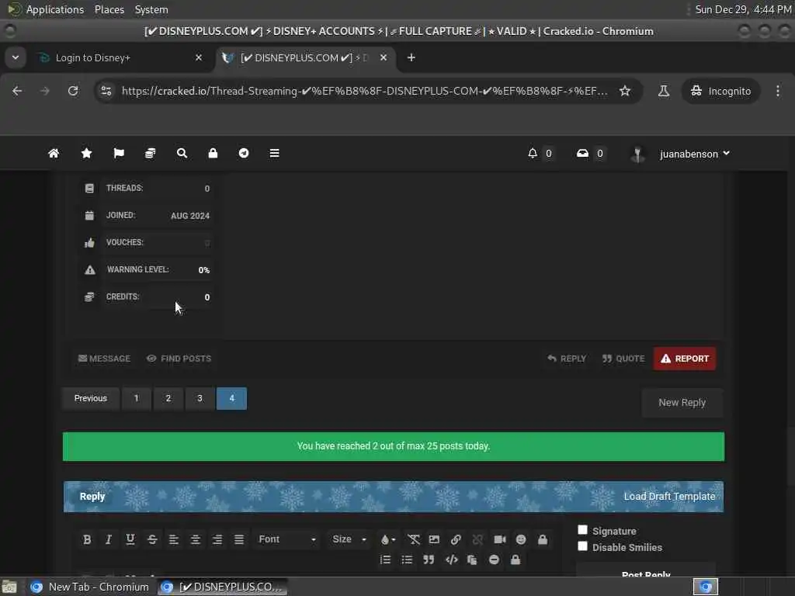Viewport: 795px width, 596px height.
Task: Open the emoticon smiley picker
Action: (x=521, y=539)
